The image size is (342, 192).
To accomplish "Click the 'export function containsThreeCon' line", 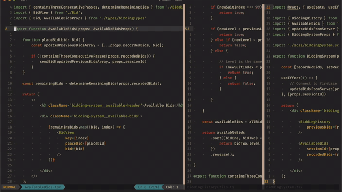I will tap(228, 176).
